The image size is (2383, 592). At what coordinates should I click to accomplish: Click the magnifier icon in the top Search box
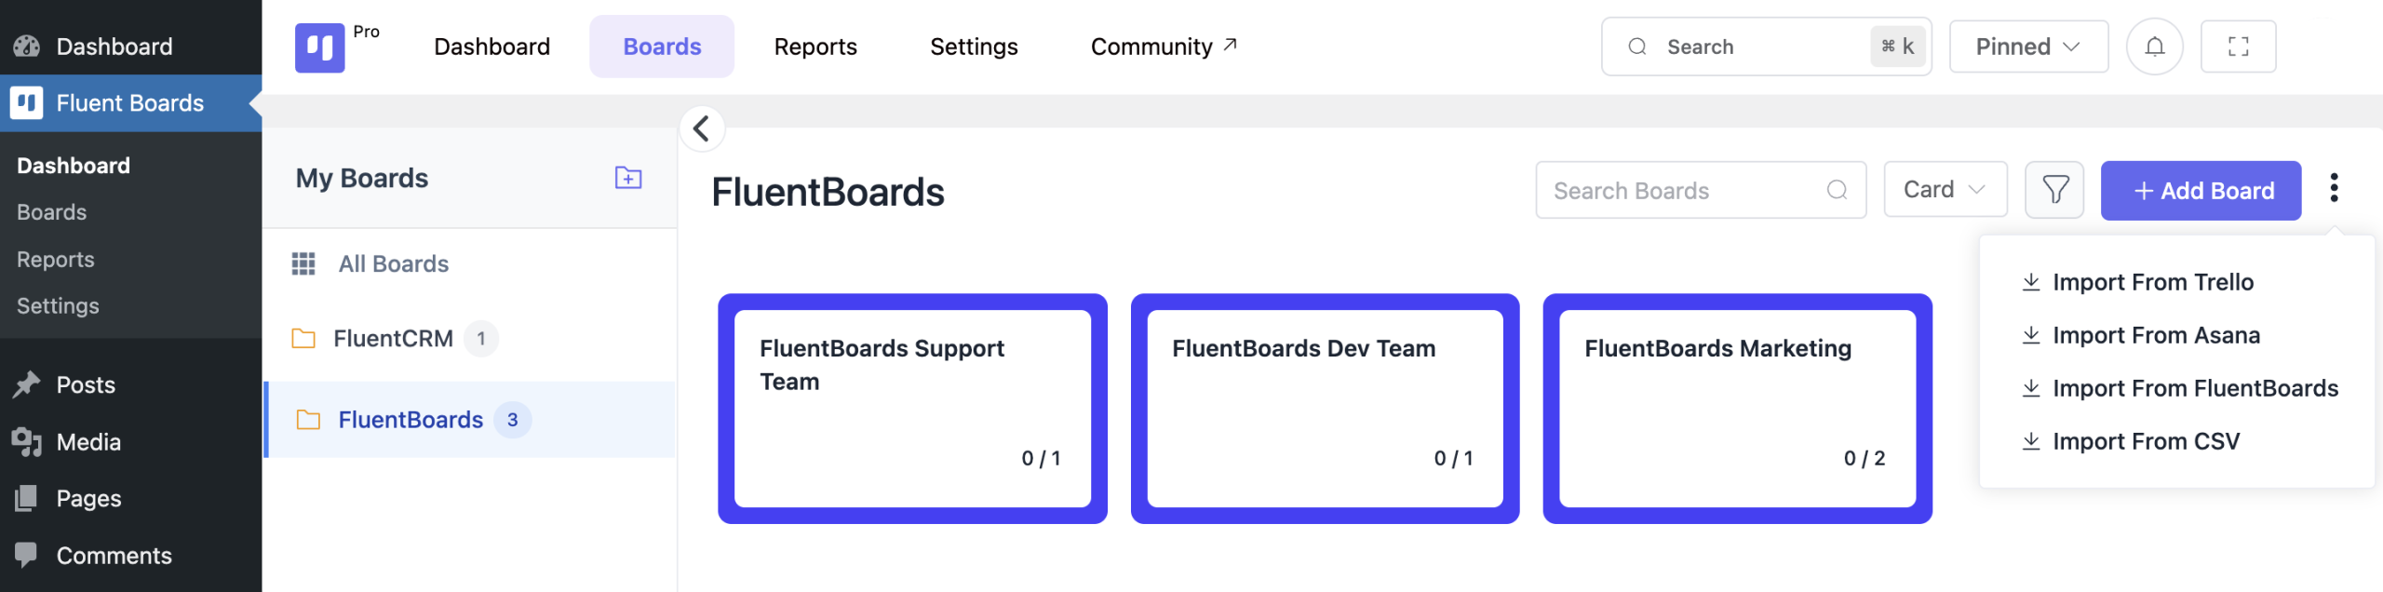(1637, 47)
